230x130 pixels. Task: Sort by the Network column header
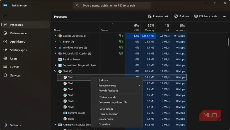click(x=179, y=27)
